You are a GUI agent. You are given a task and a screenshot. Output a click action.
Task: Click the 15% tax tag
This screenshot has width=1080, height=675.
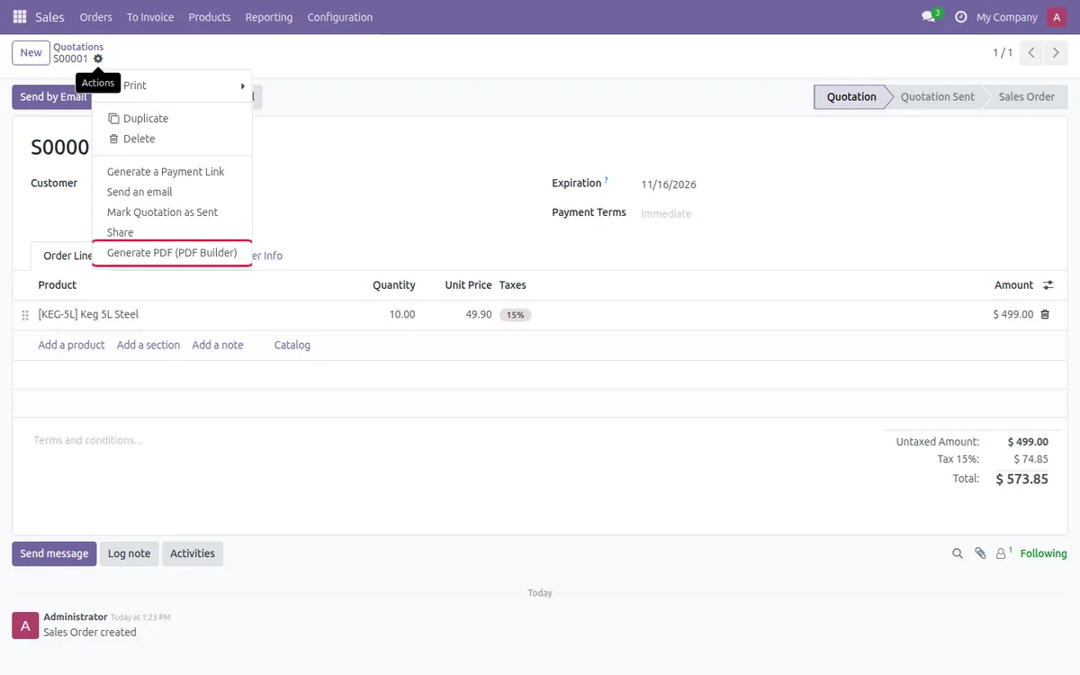point(515,315)
